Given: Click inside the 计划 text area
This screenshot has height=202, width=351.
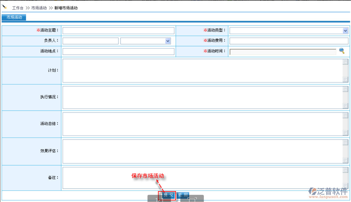Looking at the screenshot, I should pos(202,71).
